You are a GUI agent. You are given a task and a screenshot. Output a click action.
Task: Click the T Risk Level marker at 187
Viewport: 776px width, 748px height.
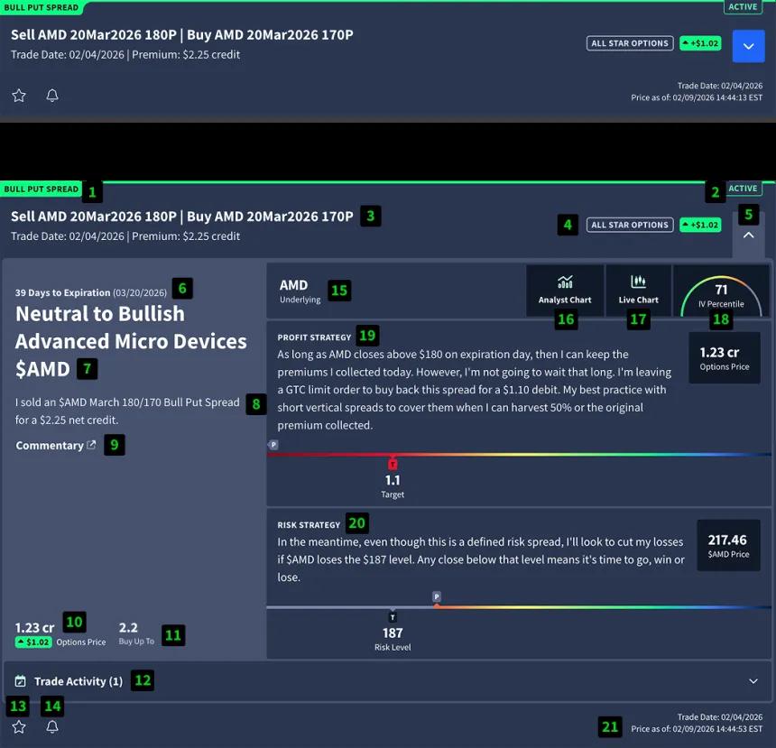point(393,617)
